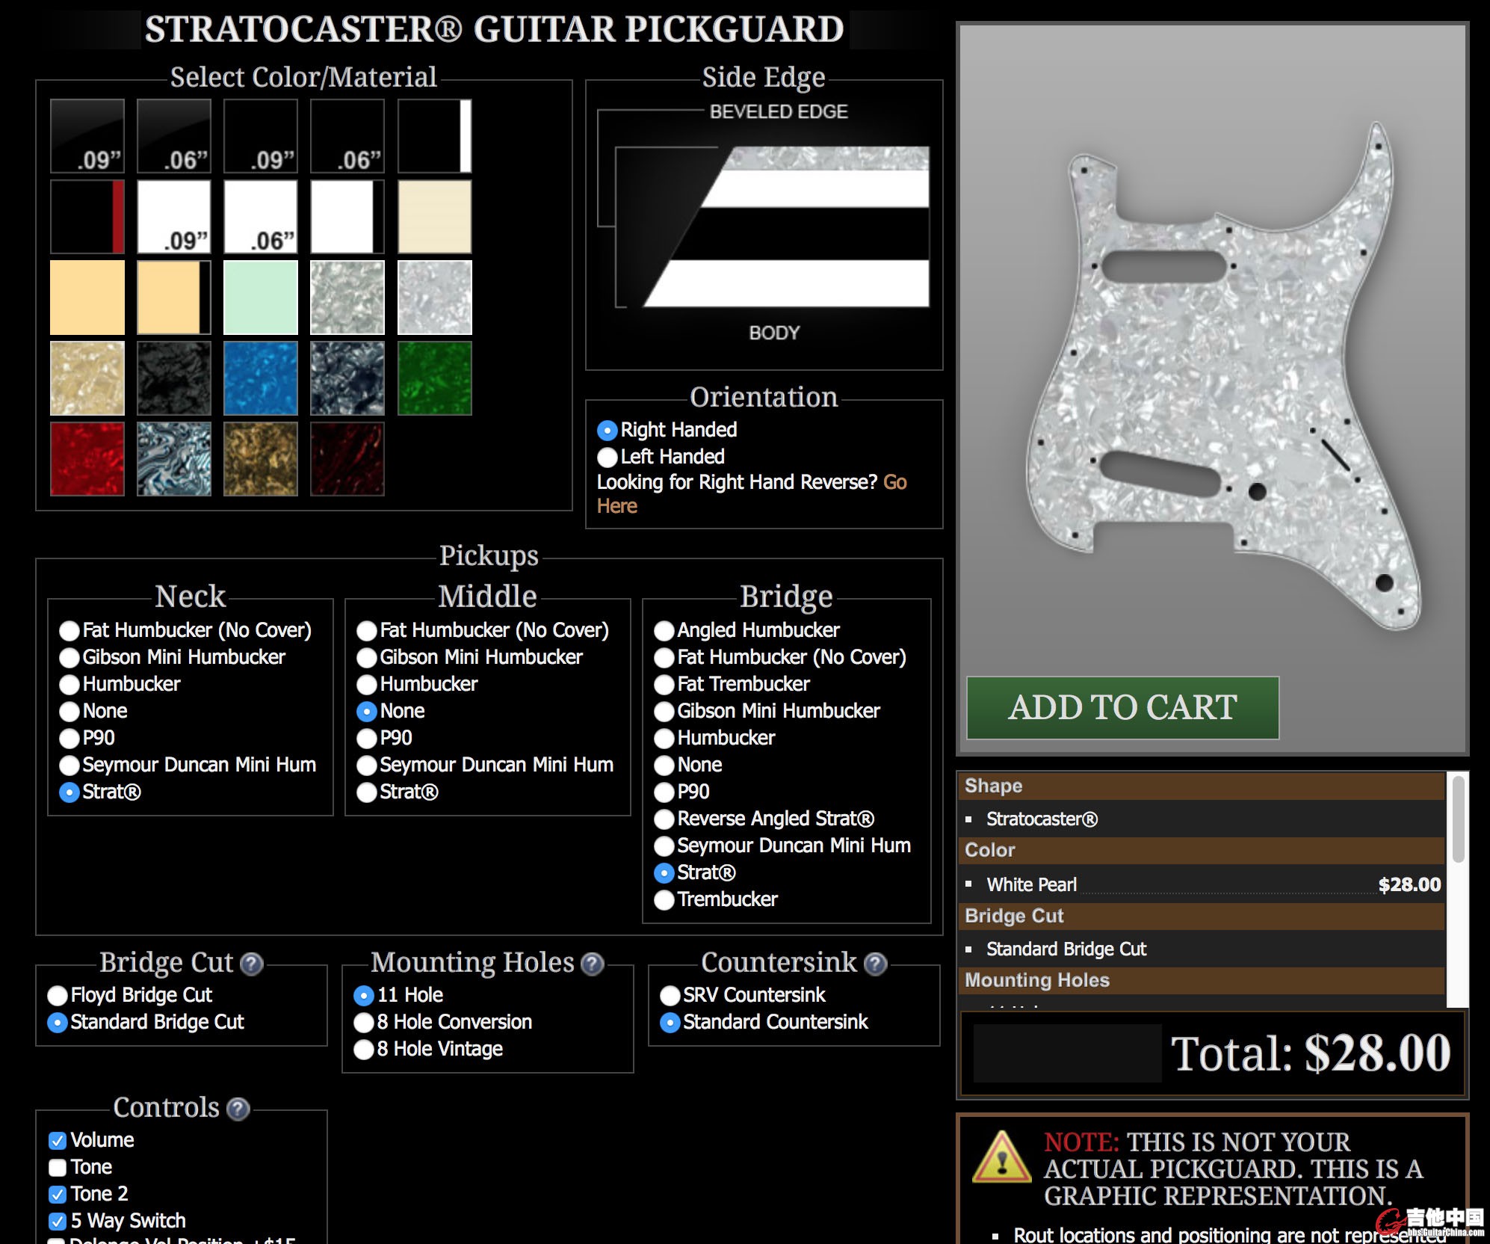Image resolution: width=1490 pixels, height=1244 pixels.
Task: Choose the white .06" material swatch
Action: [261, 217]
